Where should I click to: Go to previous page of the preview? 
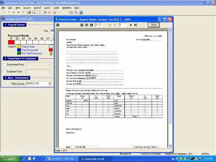(x=115, y=25)
